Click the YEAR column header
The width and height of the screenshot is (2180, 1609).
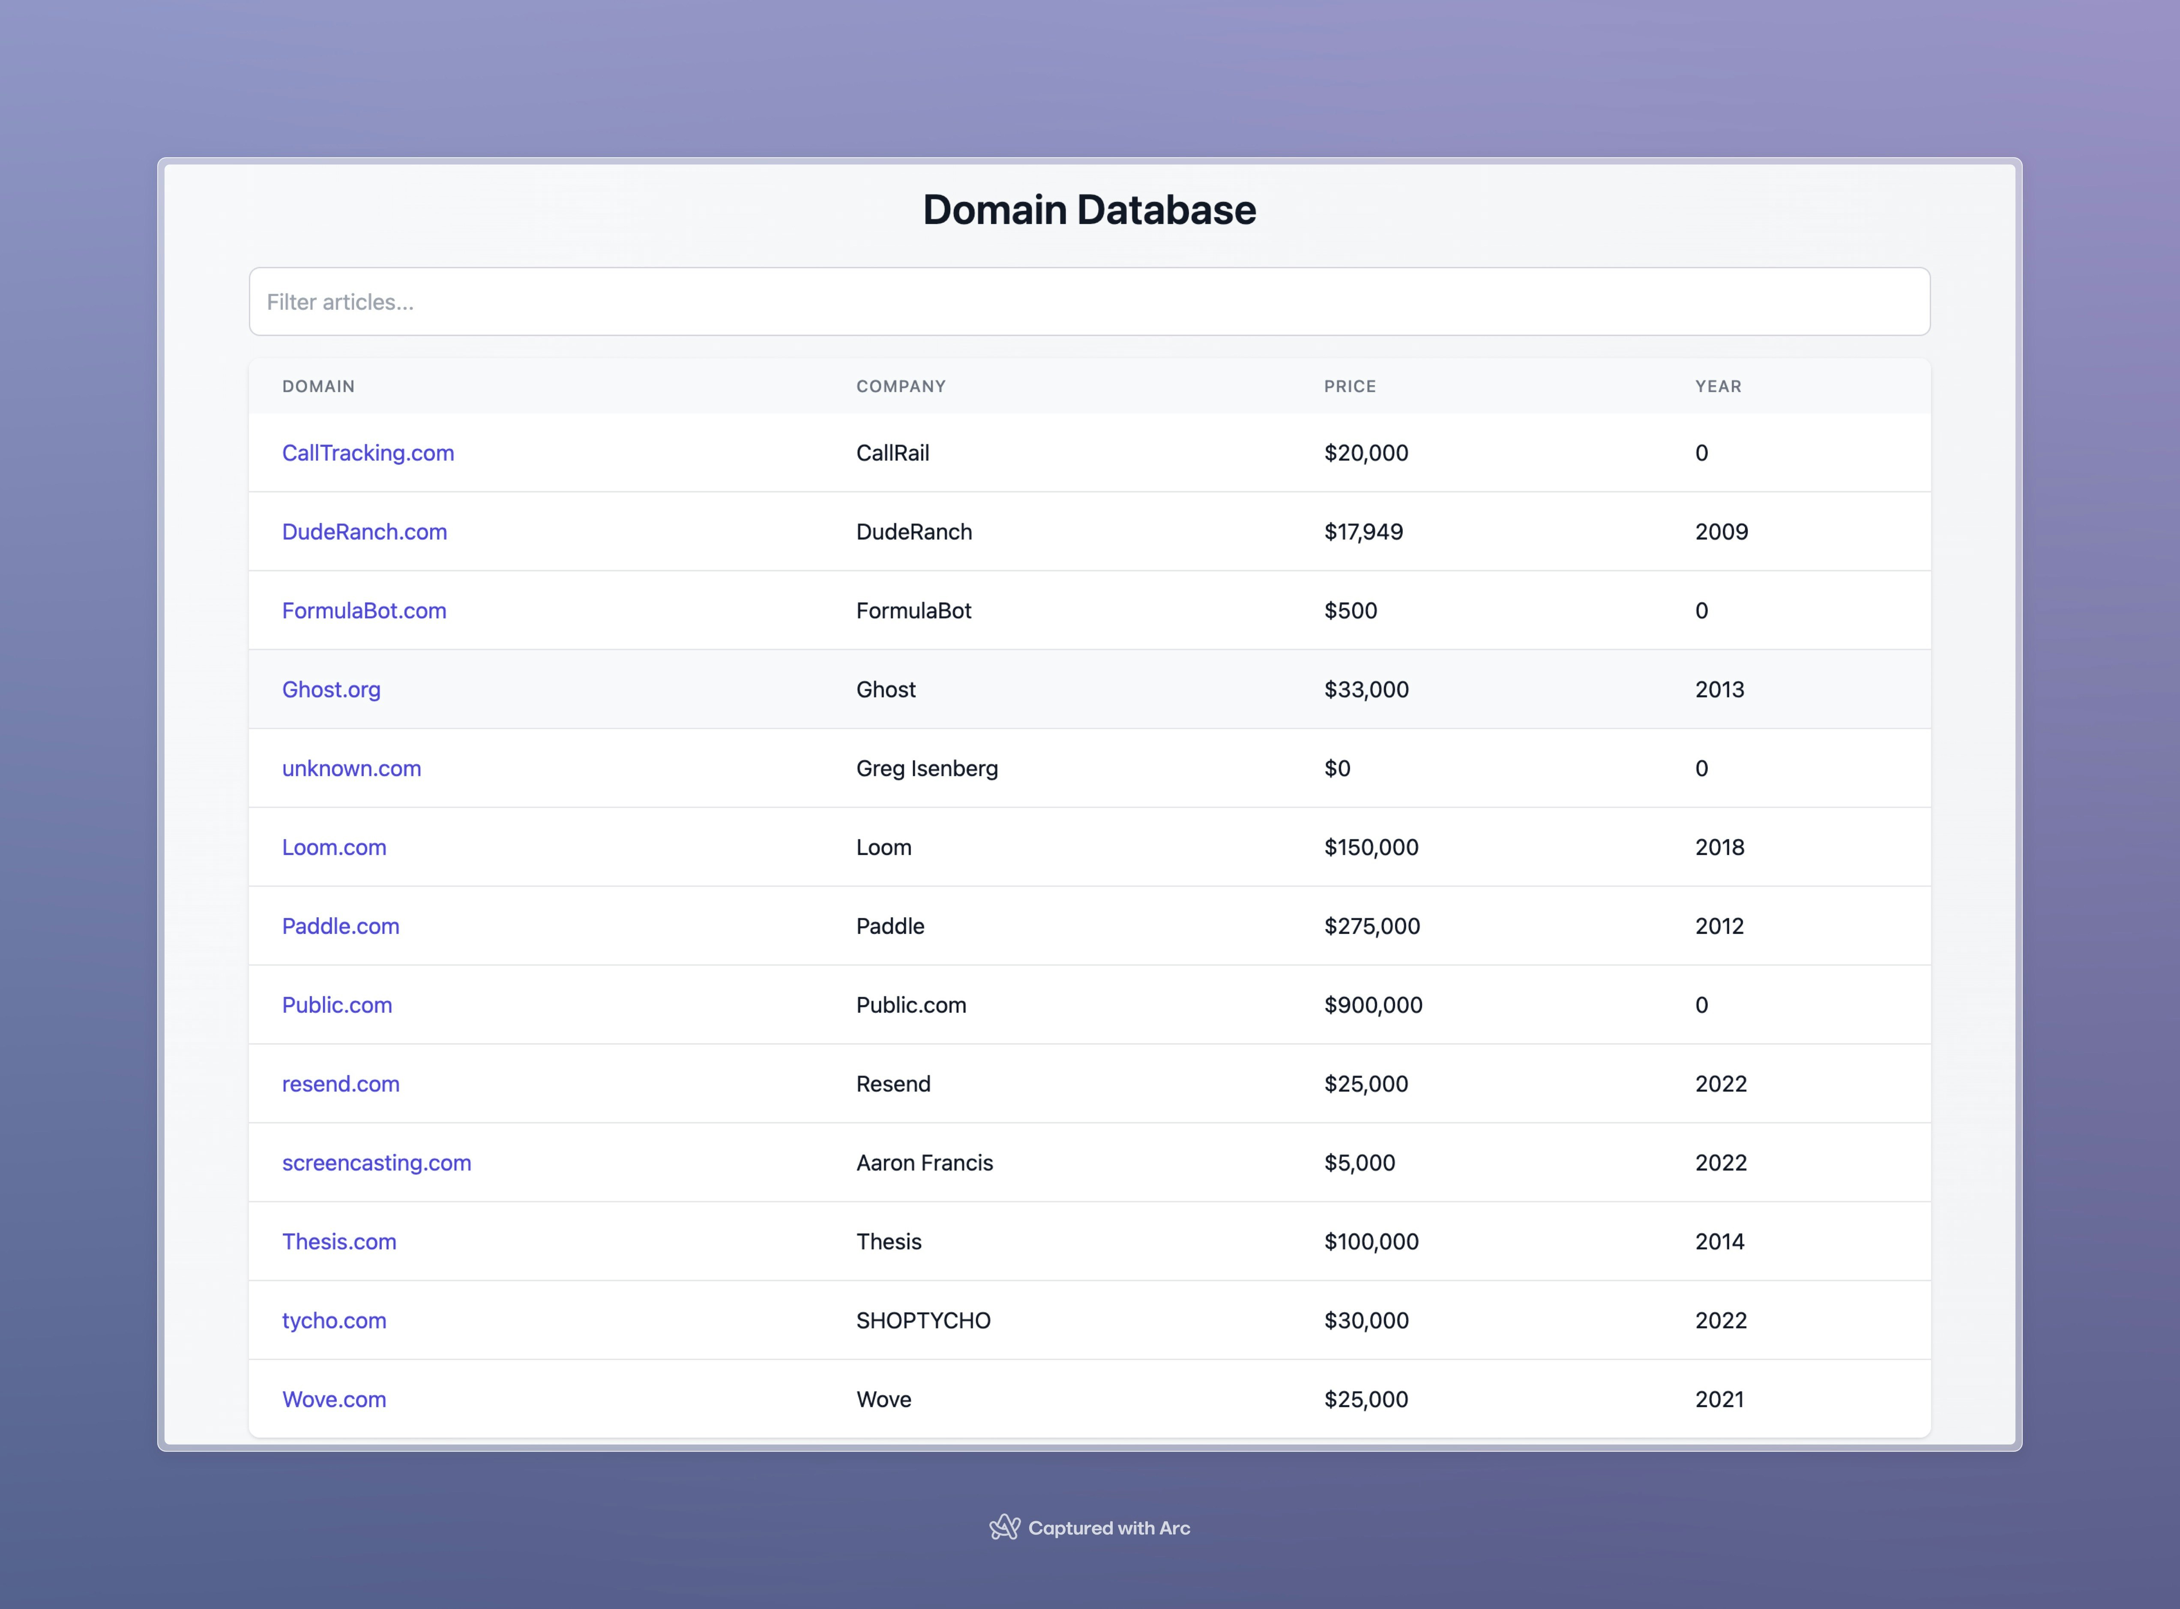(1718, 387)
